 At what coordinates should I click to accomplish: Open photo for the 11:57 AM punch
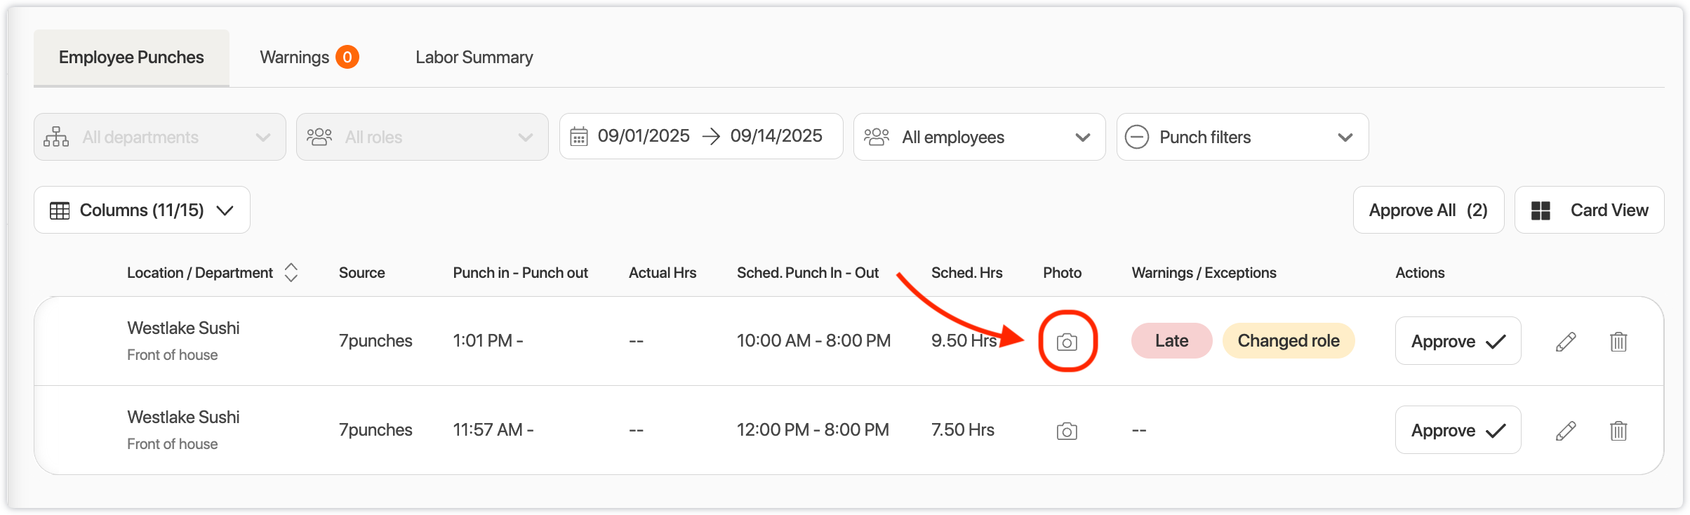(1067, 431)
